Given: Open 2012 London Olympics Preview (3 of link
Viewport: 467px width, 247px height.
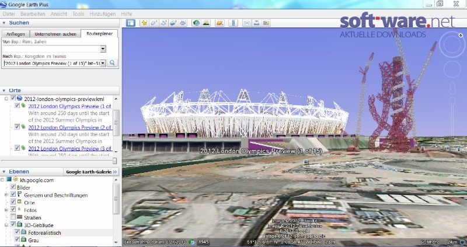Looking at the screenshot, I should click(69, 148).
